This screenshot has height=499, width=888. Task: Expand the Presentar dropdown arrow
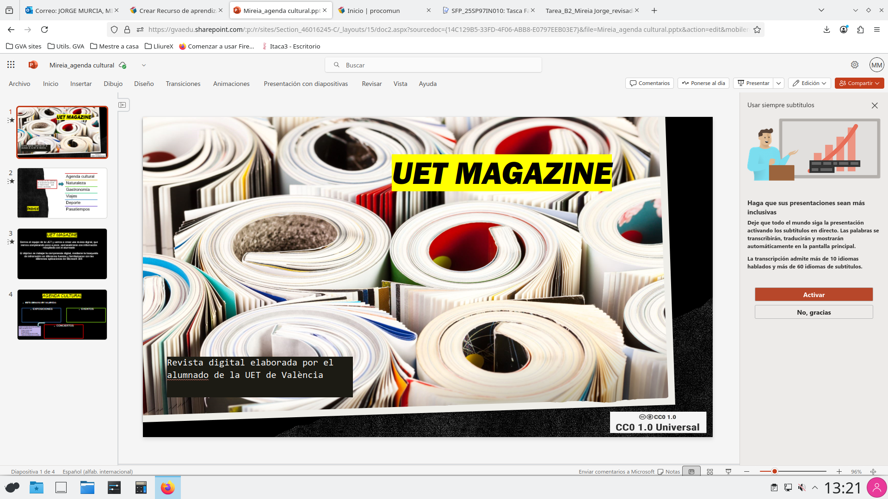pos(779,83)
